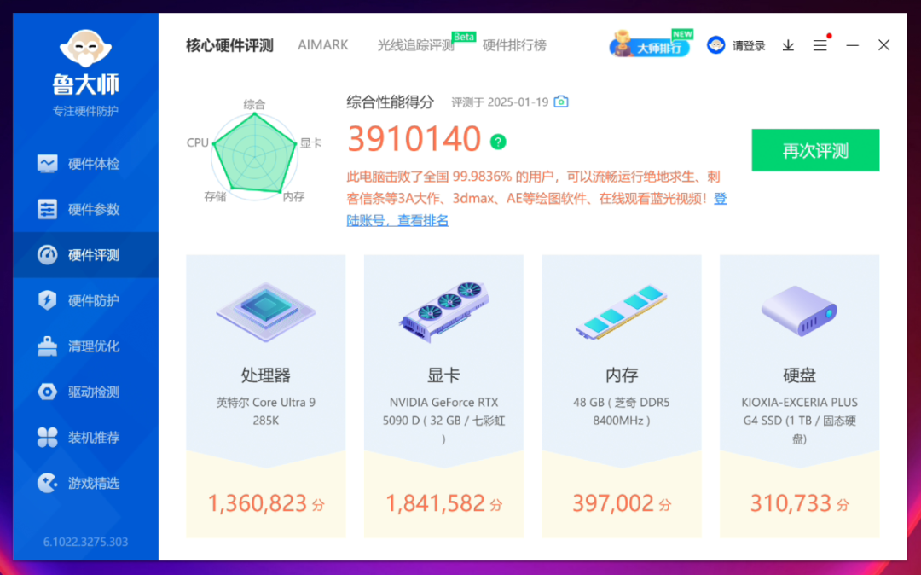921x575 pixels.
Task: Click the 装机推荐 four-leaf icon
Action: click(47, 437)
